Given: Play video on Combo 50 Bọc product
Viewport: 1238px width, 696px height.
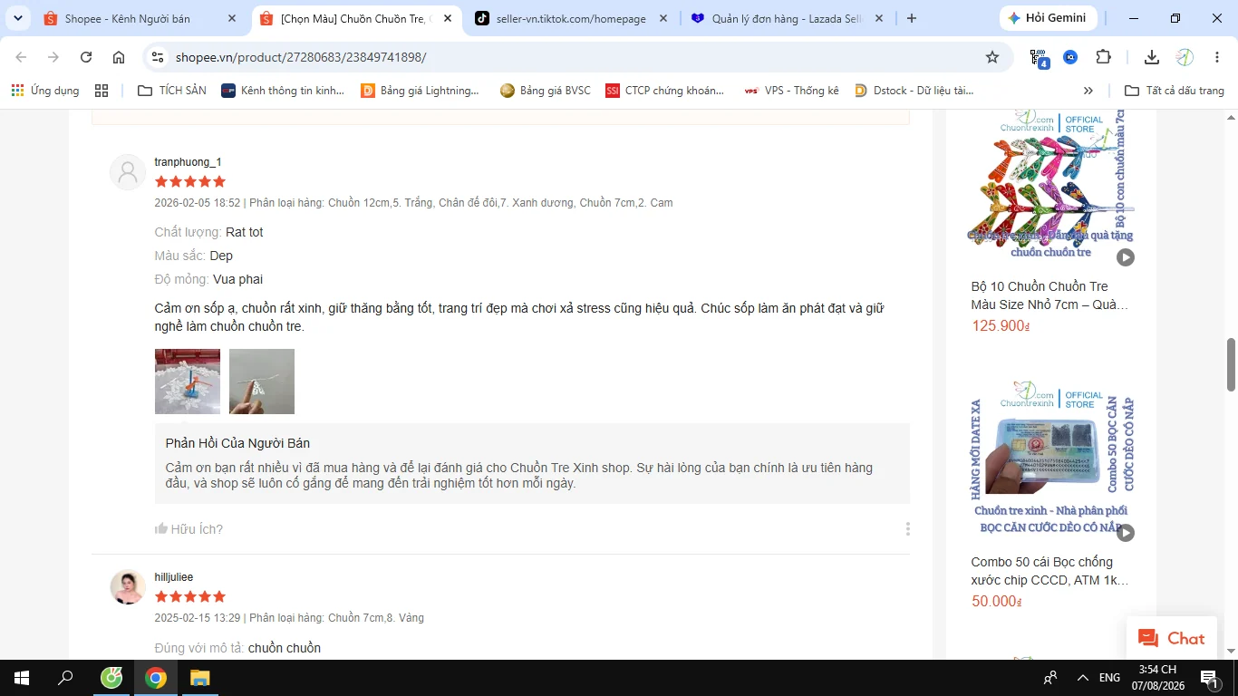Looking at the screenshot, I should 1125,533.
